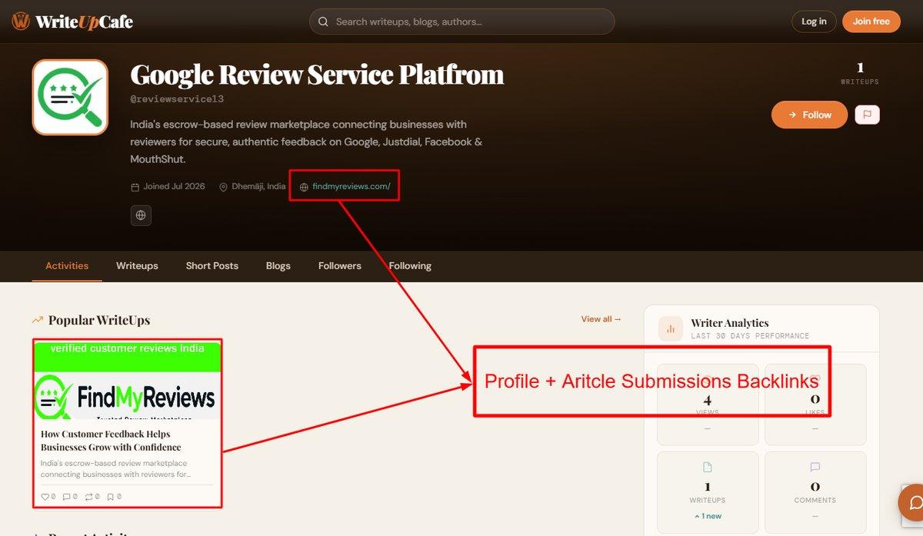
Task: Click the 1 new indicator in the Writeups card
Action: [708, 516]
